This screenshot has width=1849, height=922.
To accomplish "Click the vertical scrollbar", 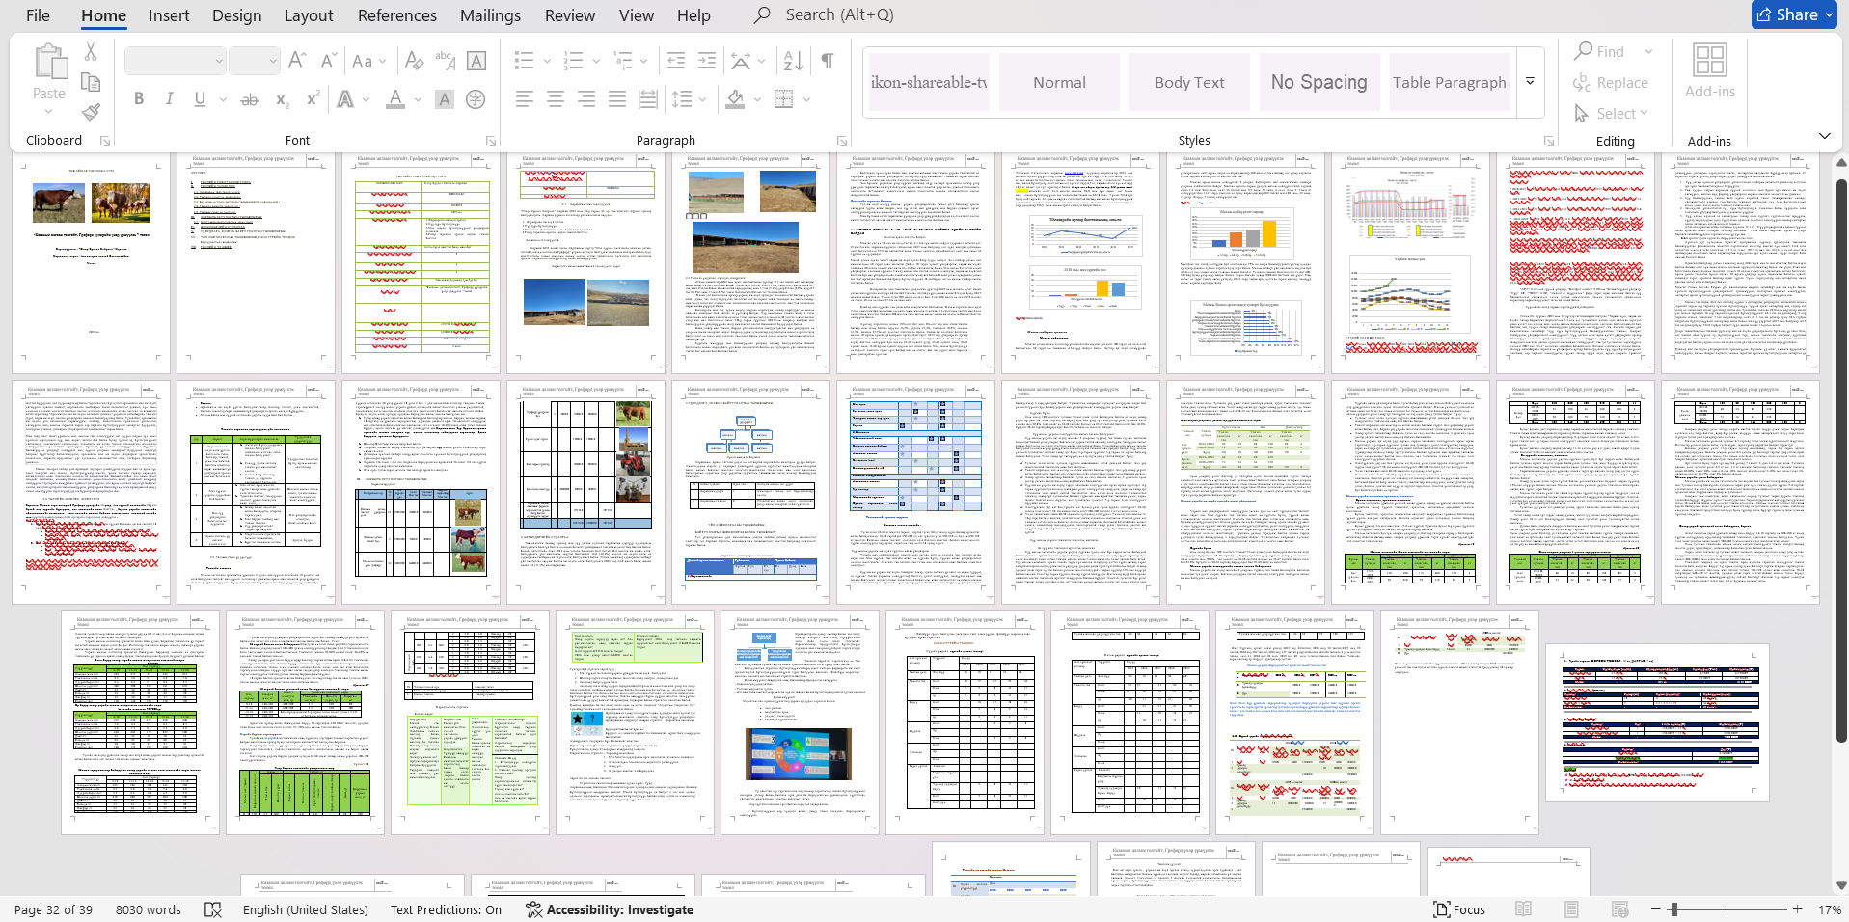I will pos(1840,463).
